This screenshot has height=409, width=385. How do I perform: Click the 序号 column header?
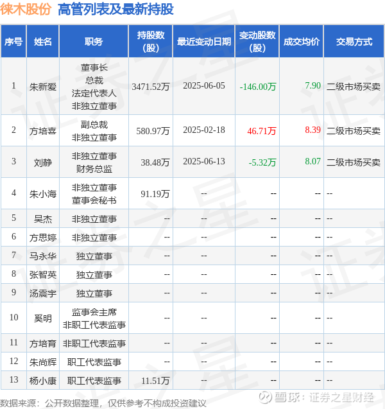coord(13,42)
